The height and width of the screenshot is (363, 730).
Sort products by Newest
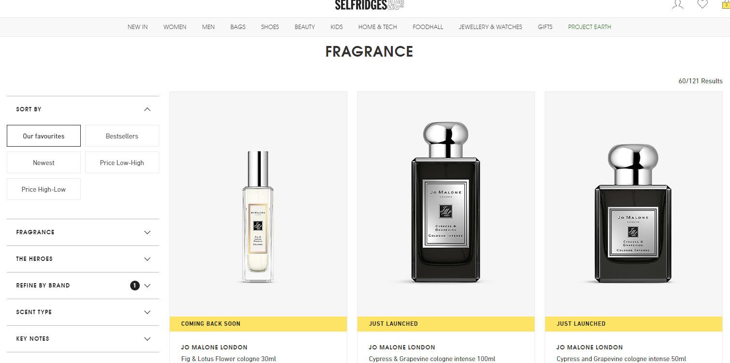44,163
